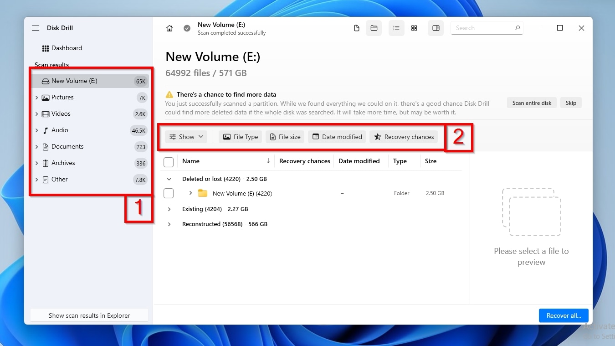This screenshot has width=615, height=346.
Task: Expand the Pictures category in sidebar
Action: click(36, 98)
